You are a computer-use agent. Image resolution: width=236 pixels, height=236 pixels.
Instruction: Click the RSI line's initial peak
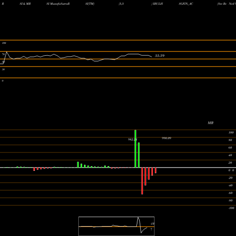tap(7, 52)
